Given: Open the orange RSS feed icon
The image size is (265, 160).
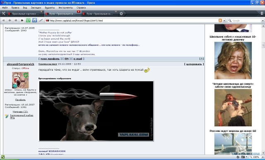Looking at the screenshot, I should [220, 20].
